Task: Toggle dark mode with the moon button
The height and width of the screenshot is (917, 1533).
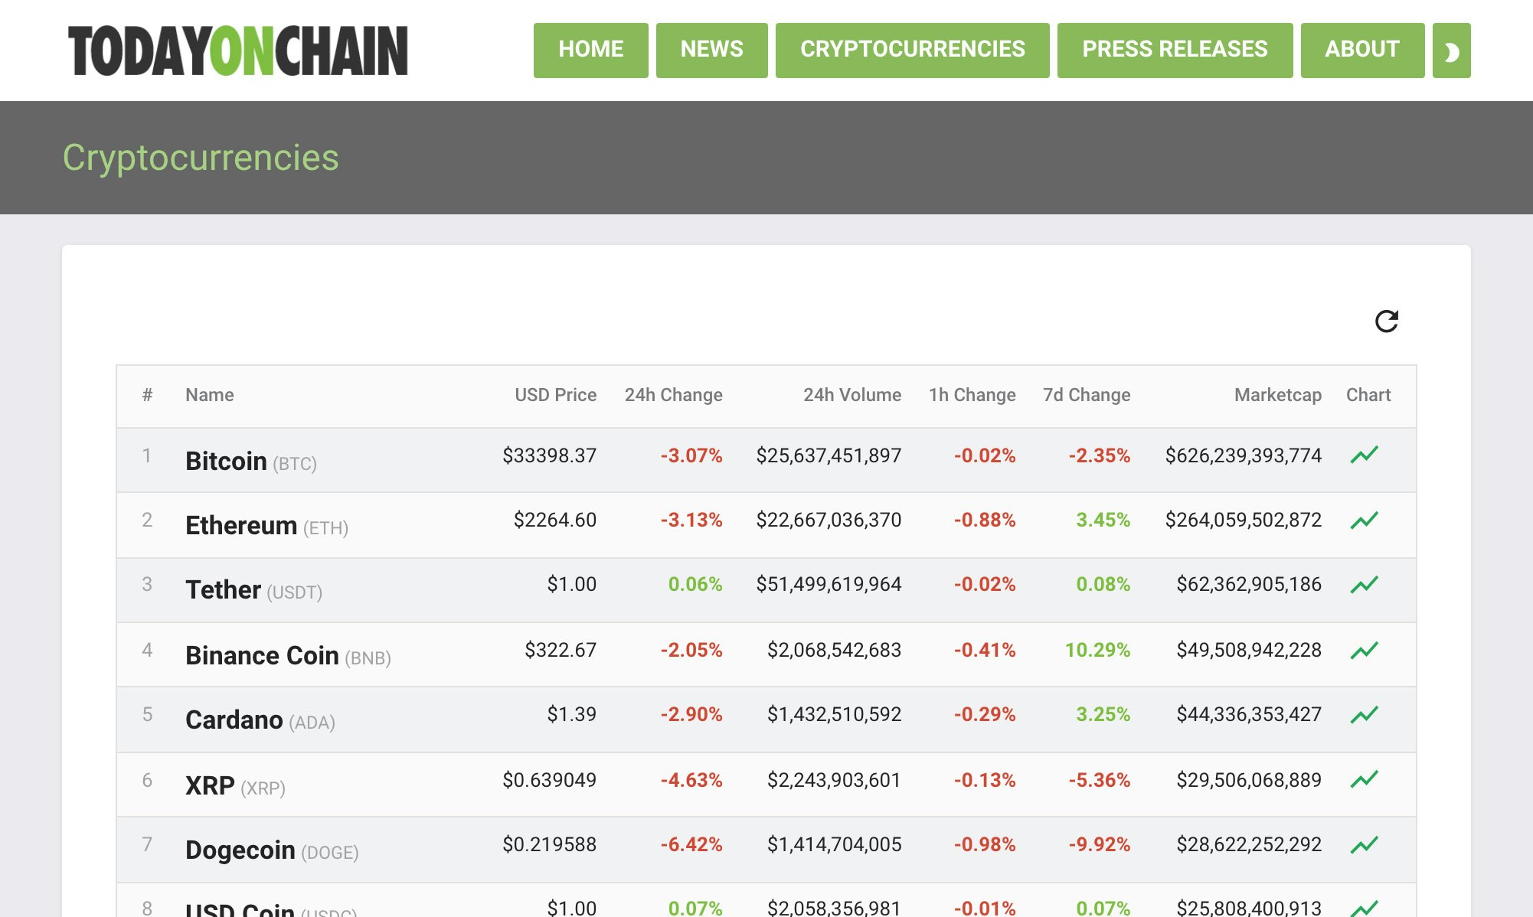Action: click(1452, 49)
